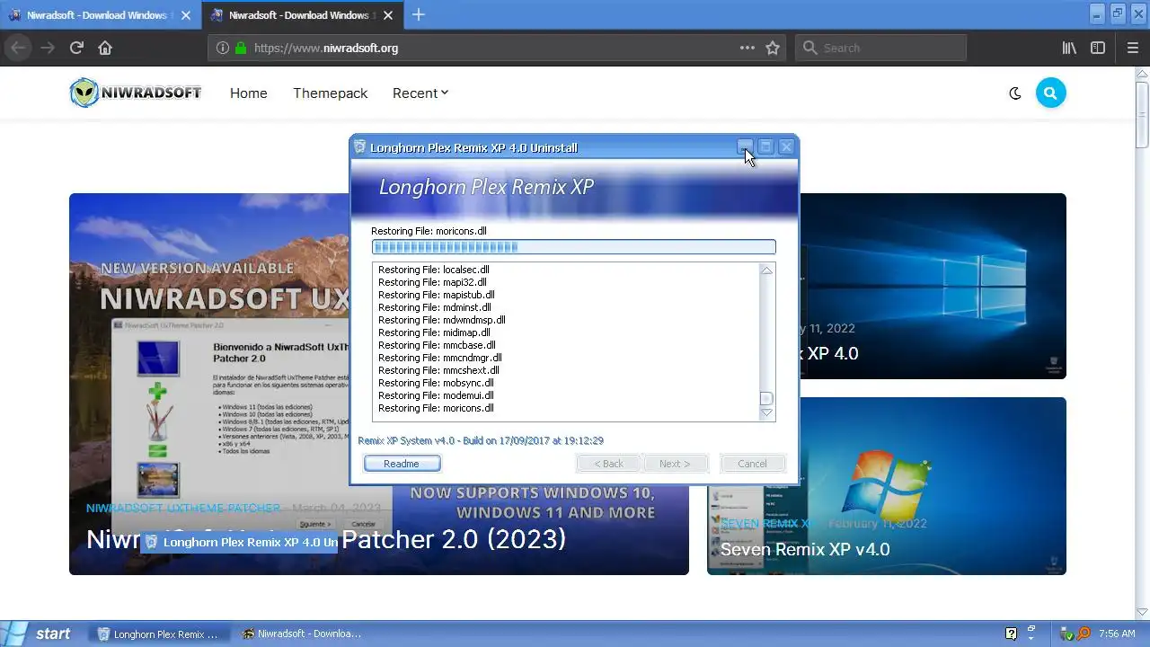The height and width of the screenshot is (647, 1150).
Task: Toggle the browser sidebar icon
Action: point(1098,48)
